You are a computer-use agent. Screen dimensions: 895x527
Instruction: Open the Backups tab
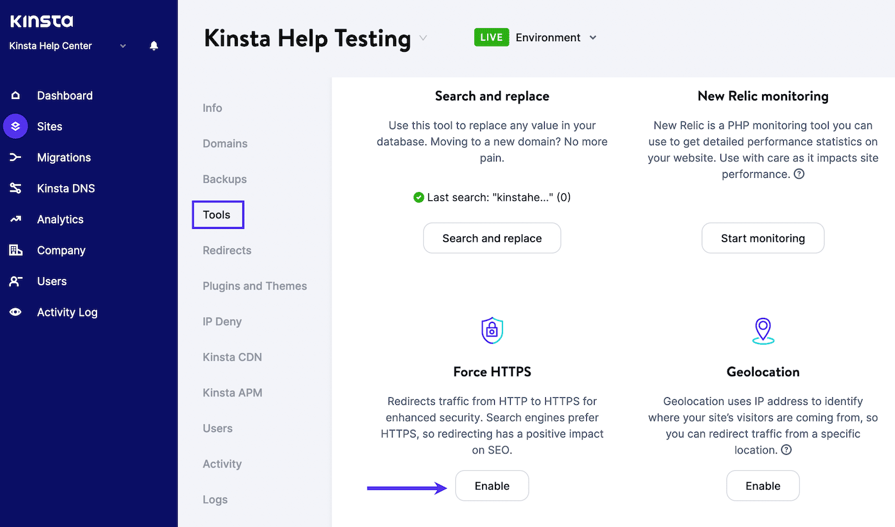(224, 179)
